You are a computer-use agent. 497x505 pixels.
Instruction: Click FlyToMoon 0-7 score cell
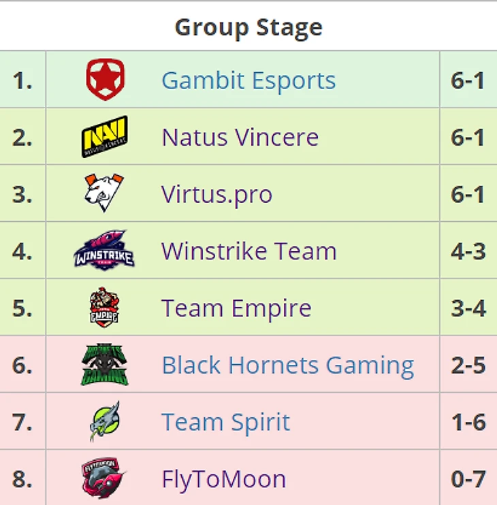468,478
